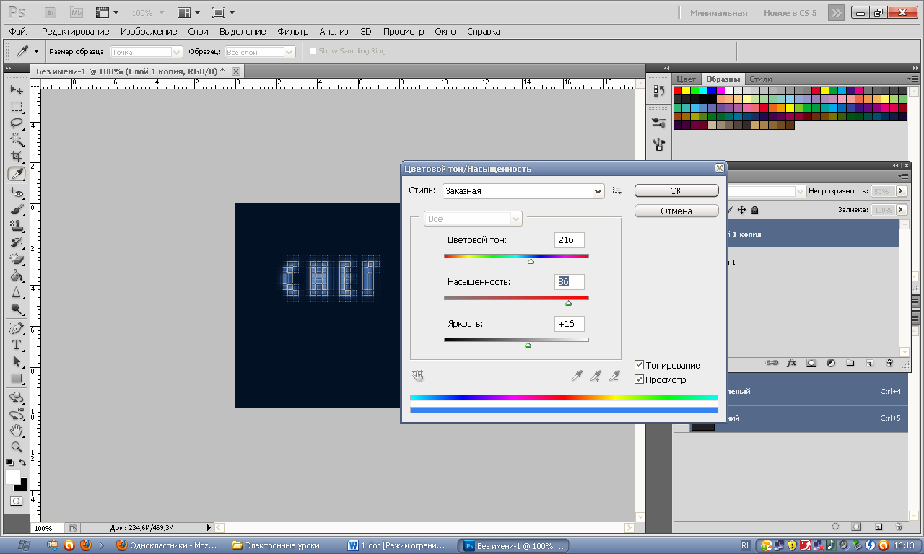This screenshot has width=924, height=554.
Task: Select the Red Eye healing tool
Action: [17, 193]
